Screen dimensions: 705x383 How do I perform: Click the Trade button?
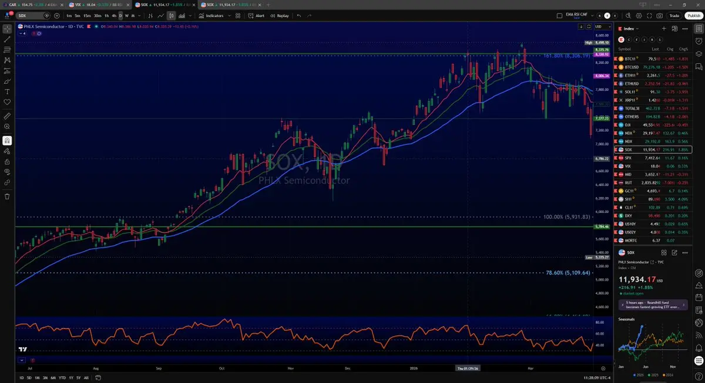(674, 15)
